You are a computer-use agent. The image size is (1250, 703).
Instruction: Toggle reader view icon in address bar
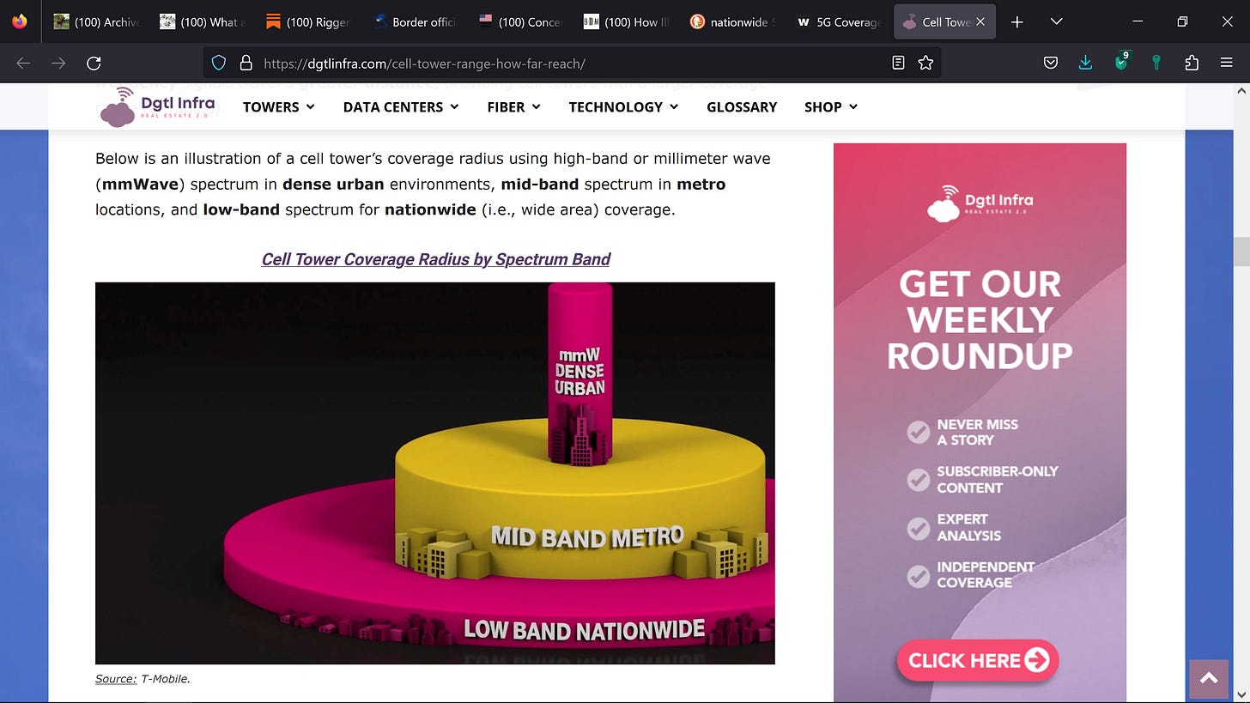point(898,63)
